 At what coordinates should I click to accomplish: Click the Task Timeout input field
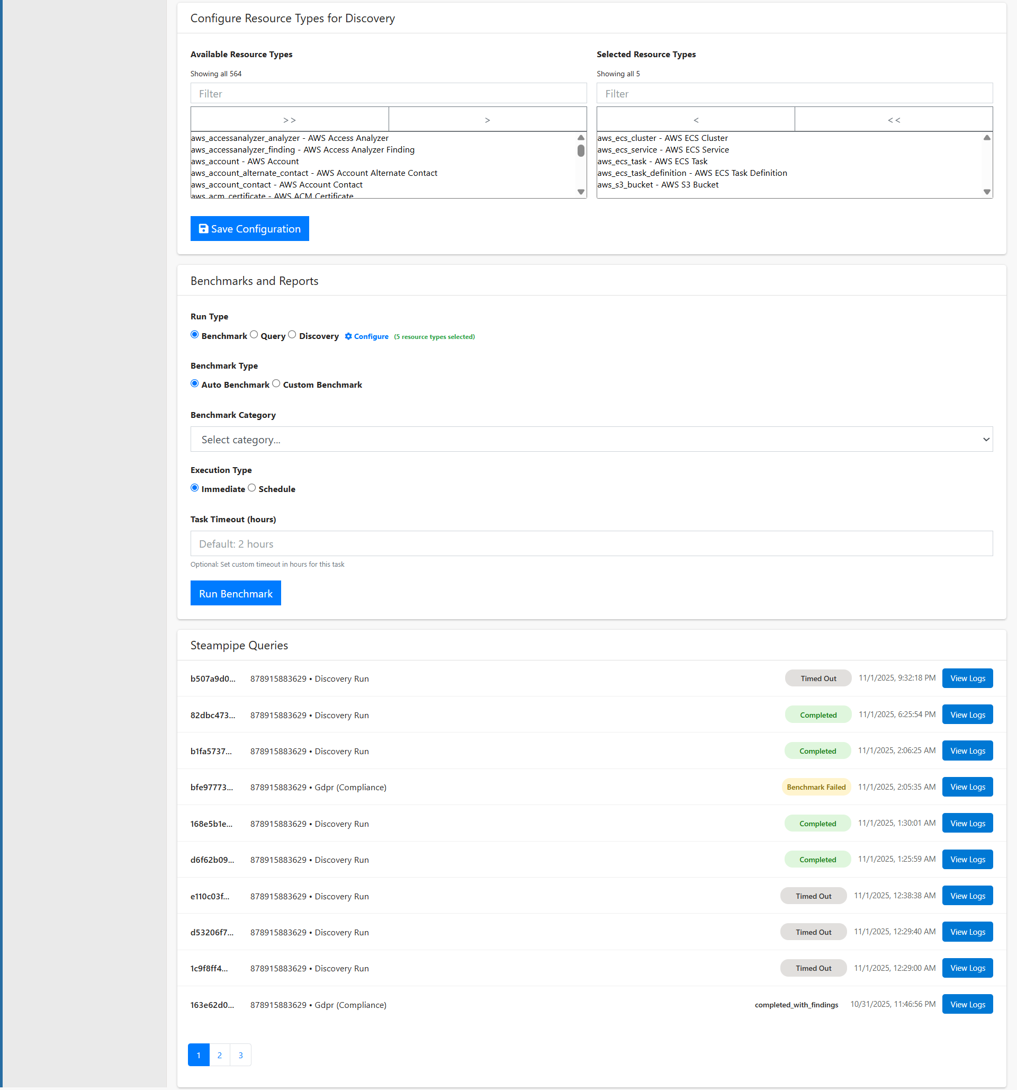[591, 543]
